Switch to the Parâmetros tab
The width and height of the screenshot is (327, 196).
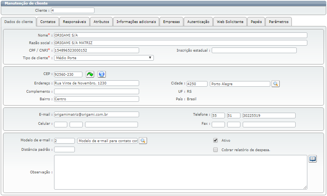[x=279, y=21]
